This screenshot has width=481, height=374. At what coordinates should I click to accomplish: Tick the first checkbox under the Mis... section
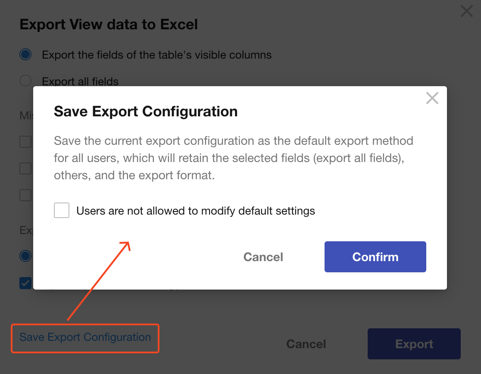[26, 142]
